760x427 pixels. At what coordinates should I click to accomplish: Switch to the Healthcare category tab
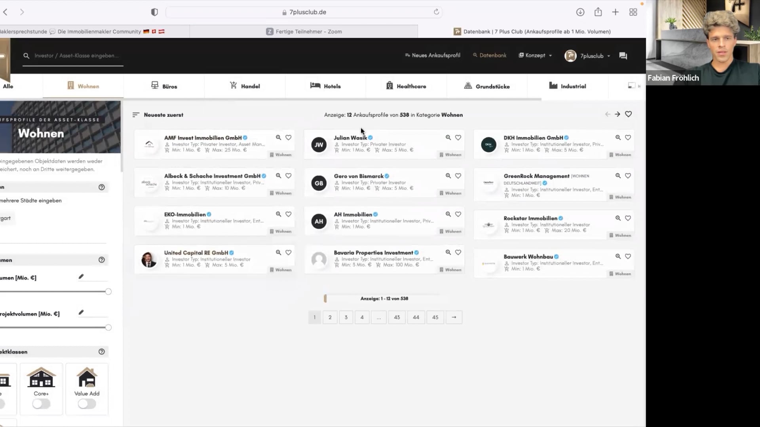coord(406,86)
